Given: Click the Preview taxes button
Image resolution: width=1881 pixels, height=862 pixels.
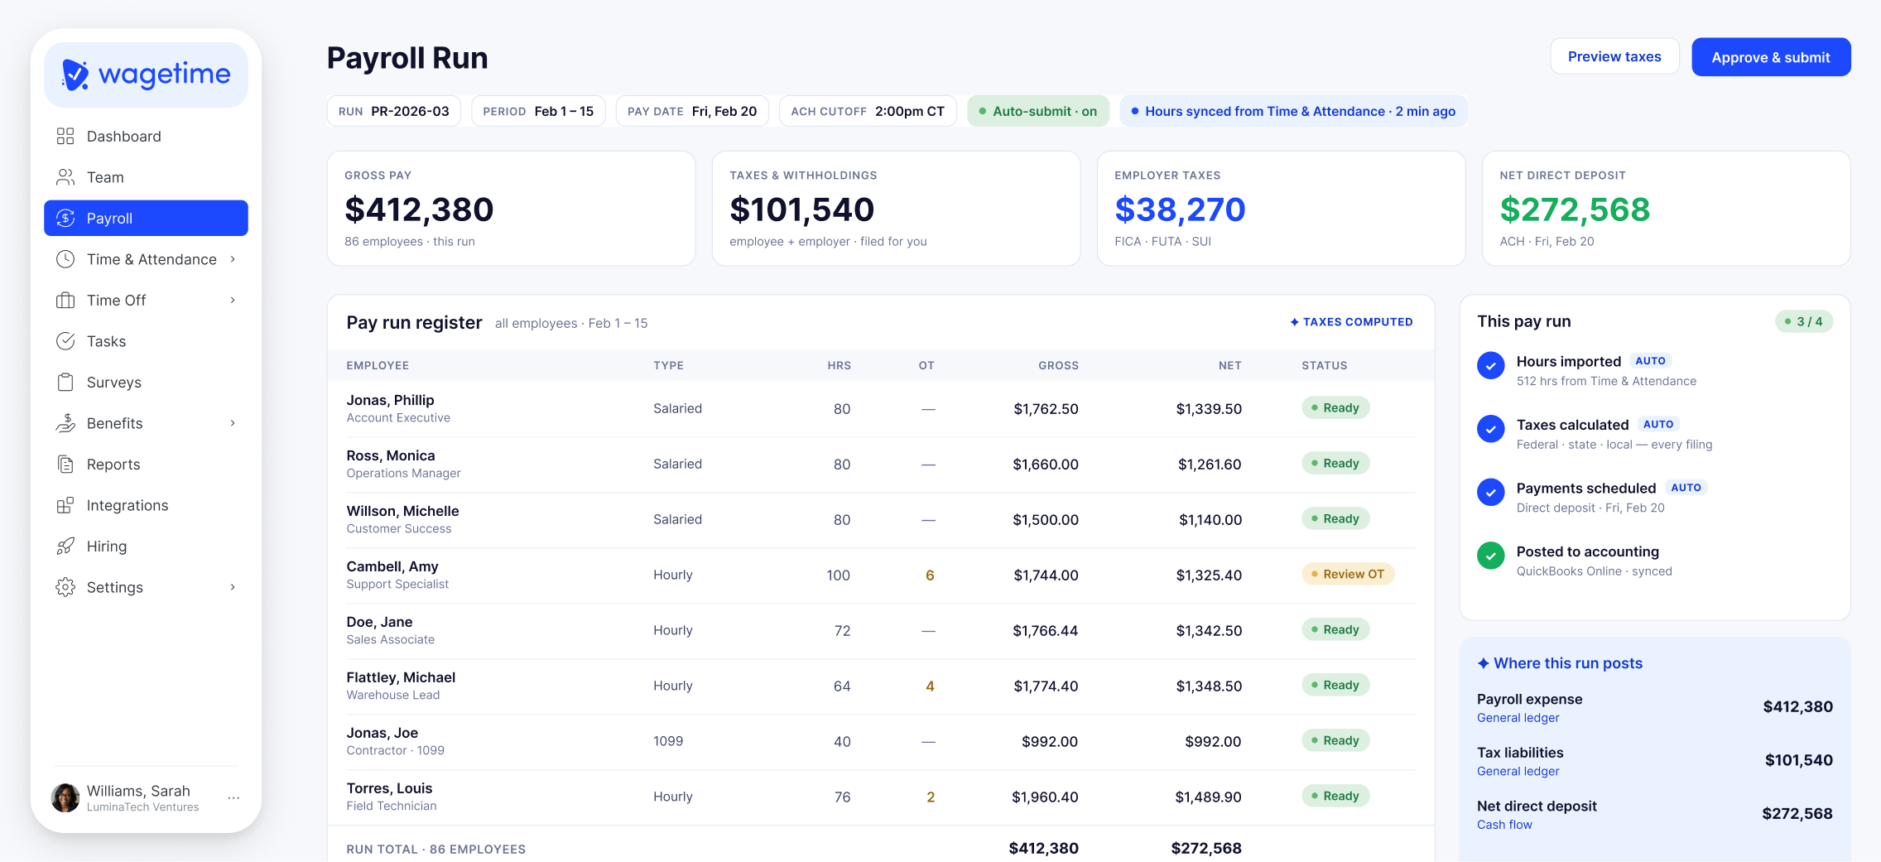Looking at the screenshot, I should tap(1614, 57).
